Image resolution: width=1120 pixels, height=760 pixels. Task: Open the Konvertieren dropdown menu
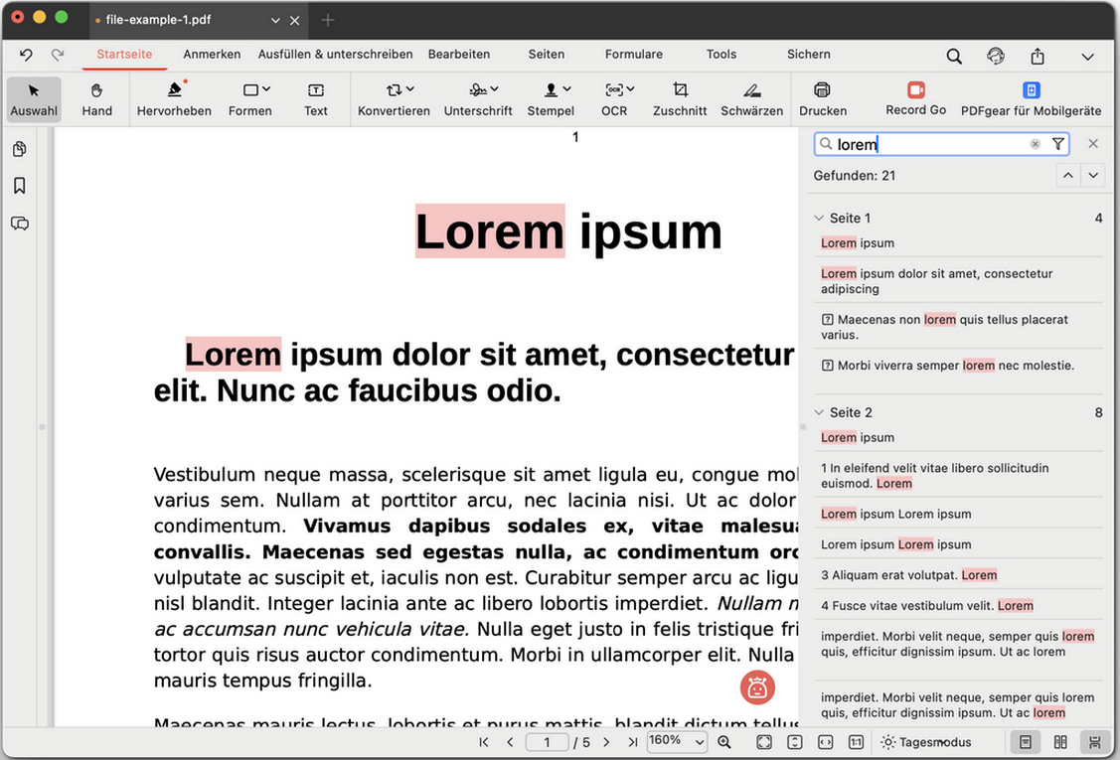tap(394, 97)
